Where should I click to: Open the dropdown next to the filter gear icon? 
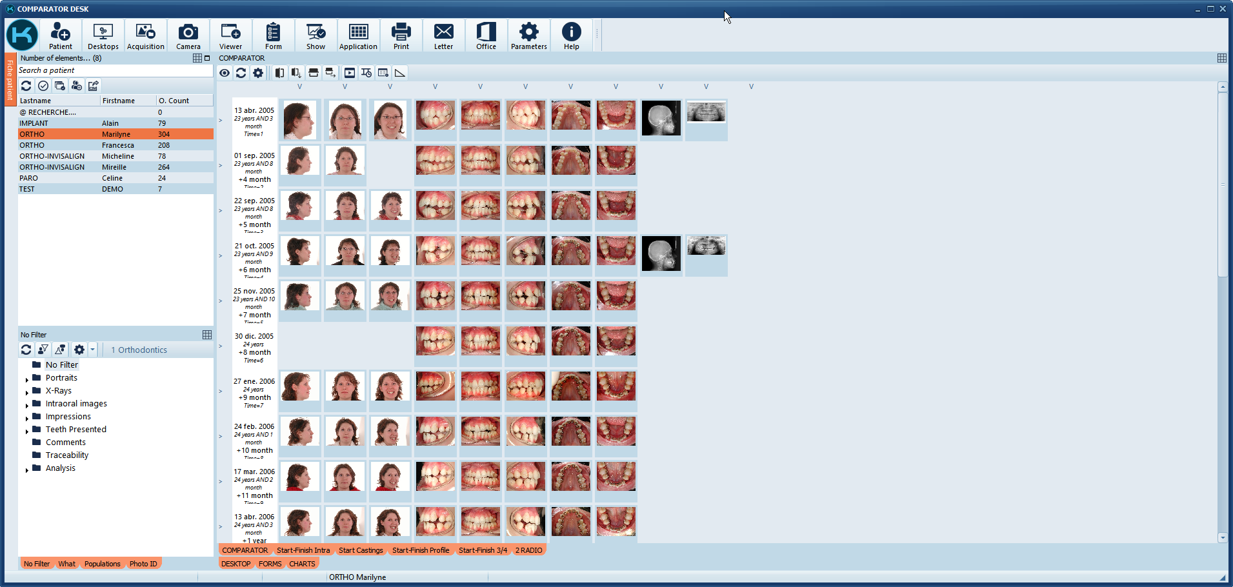92,349
